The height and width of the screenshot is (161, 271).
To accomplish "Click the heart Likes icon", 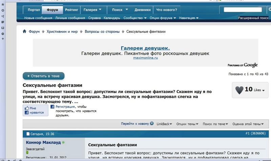I will pyautogui.click(x=239, y=90).
